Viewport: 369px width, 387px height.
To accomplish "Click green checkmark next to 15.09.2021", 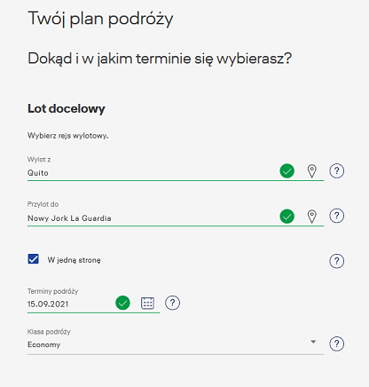I will click(122, 303).
